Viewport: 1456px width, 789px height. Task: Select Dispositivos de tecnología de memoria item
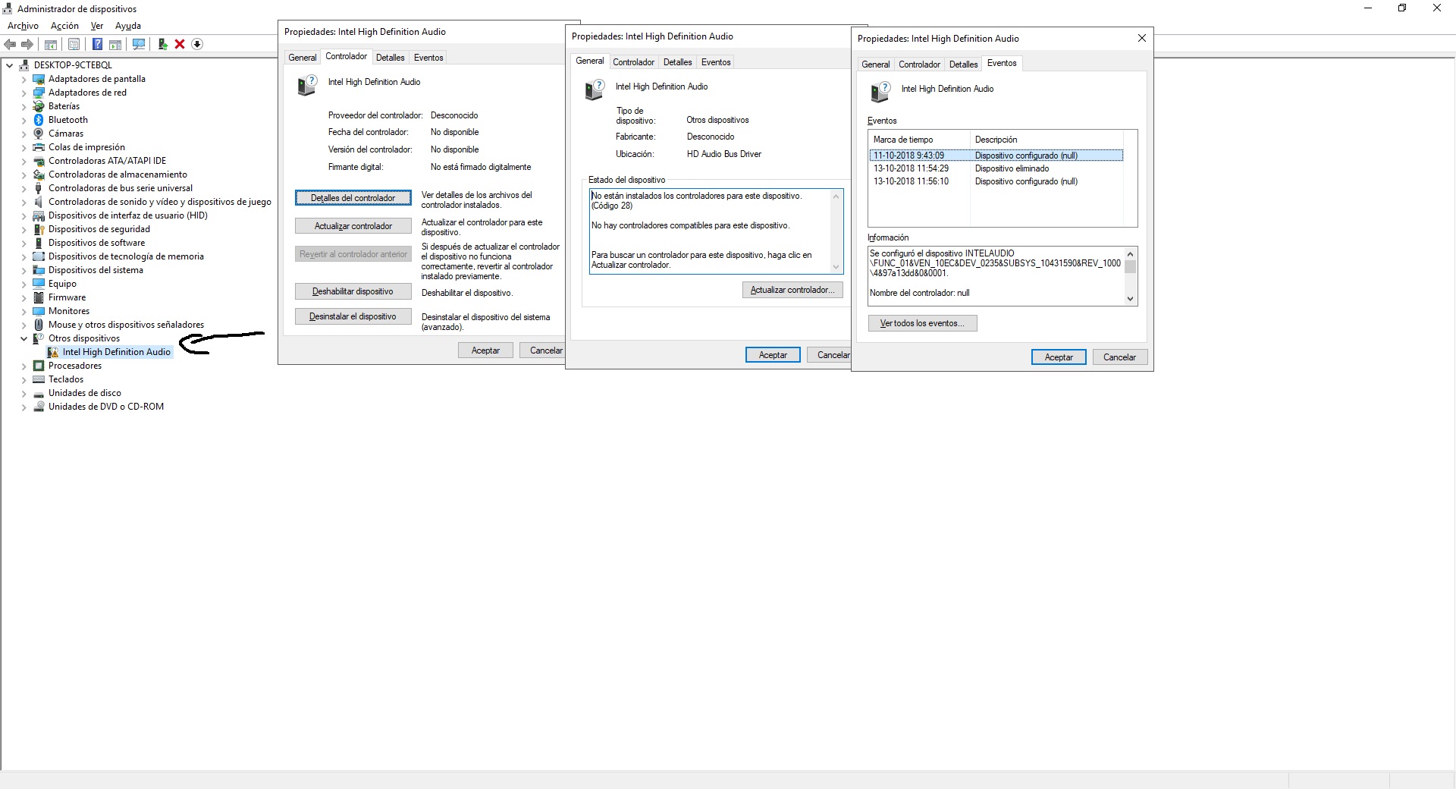click(x=126, y=256)
